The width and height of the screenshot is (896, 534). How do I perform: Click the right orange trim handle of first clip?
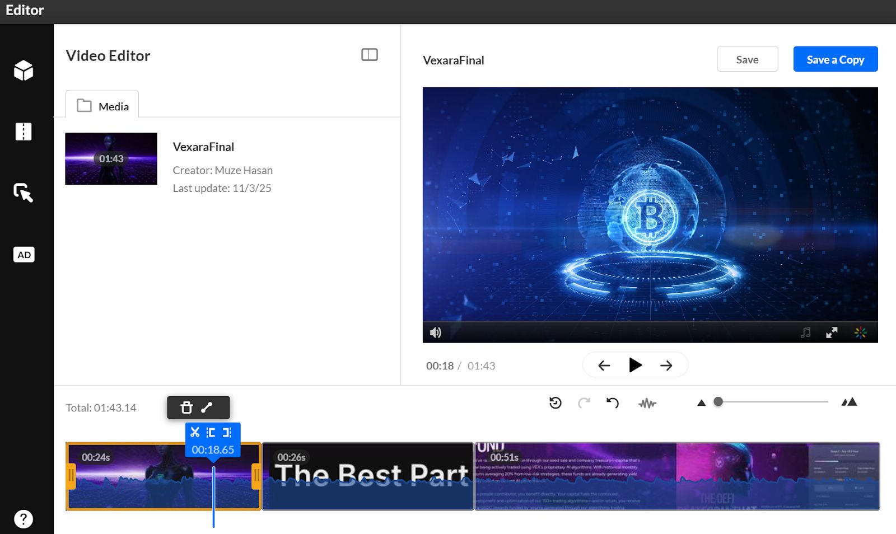(x=256, y=476)
